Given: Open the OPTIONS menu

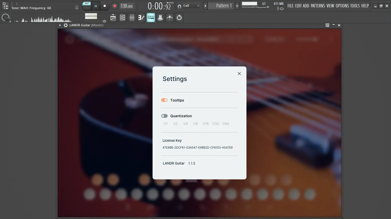Looking at the screenshot, I should click(342, 6).
